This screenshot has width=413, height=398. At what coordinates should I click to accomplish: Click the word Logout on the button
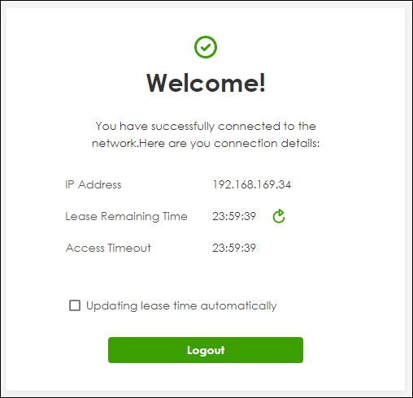coord(206,350)
